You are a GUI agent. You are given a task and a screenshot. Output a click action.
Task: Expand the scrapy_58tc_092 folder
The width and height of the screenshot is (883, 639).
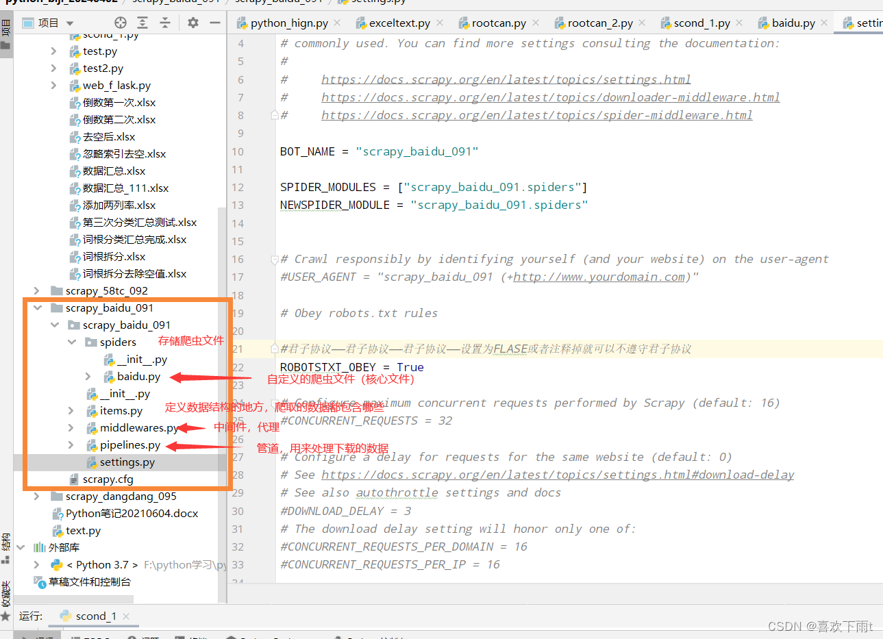click(x=36, y=290)
